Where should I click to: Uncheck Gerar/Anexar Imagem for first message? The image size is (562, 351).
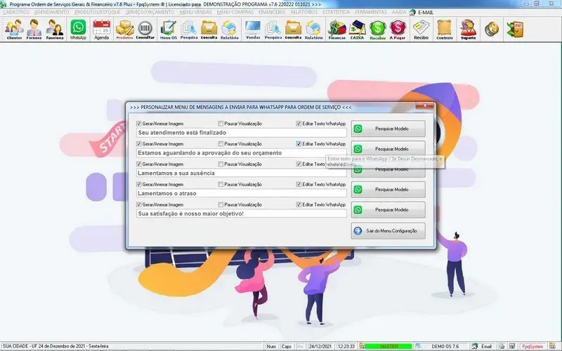point(139,124)
